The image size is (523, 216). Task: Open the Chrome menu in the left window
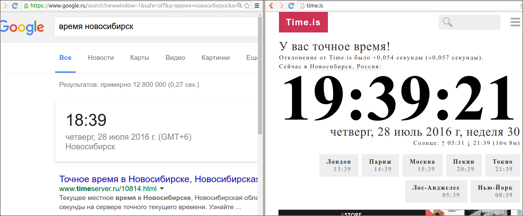point(257,5)
